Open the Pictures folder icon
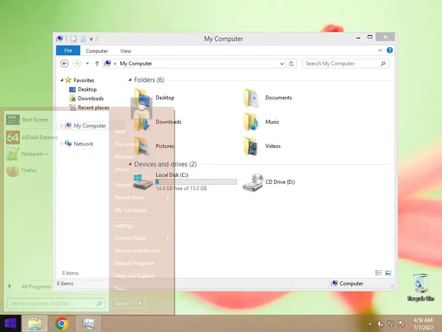 (x=142, y=146)
